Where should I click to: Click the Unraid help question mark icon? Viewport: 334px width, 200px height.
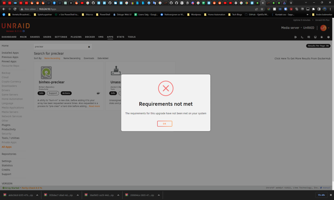(328, 37)
